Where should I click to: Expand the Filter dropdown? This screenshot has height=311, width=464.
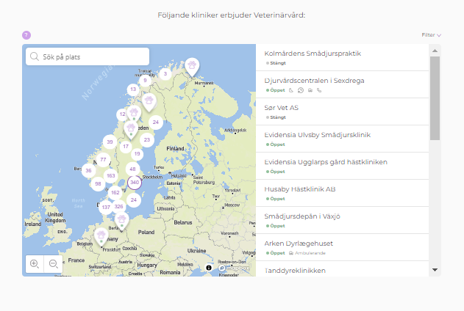click(431, 34)
